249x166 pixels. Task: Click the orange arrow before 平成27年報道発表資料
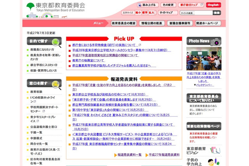[x=147, y=155]
